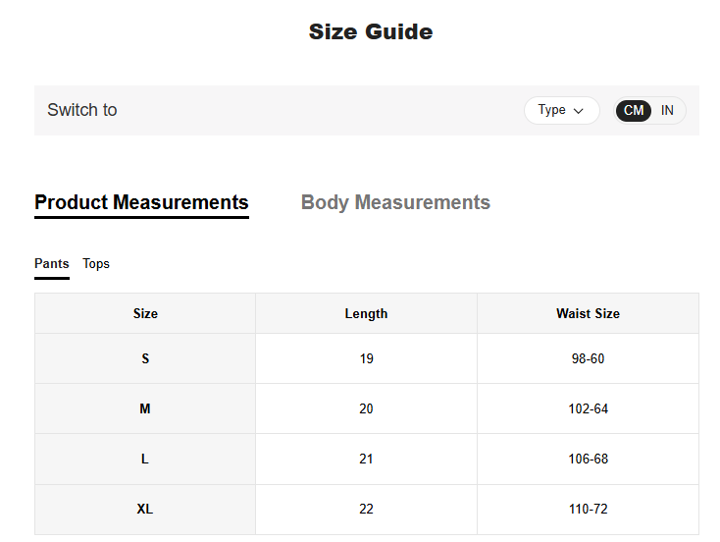This screenshot has width=720, height=542.
Task: Select the Pants sub-tab
Action: pos(52,263)
